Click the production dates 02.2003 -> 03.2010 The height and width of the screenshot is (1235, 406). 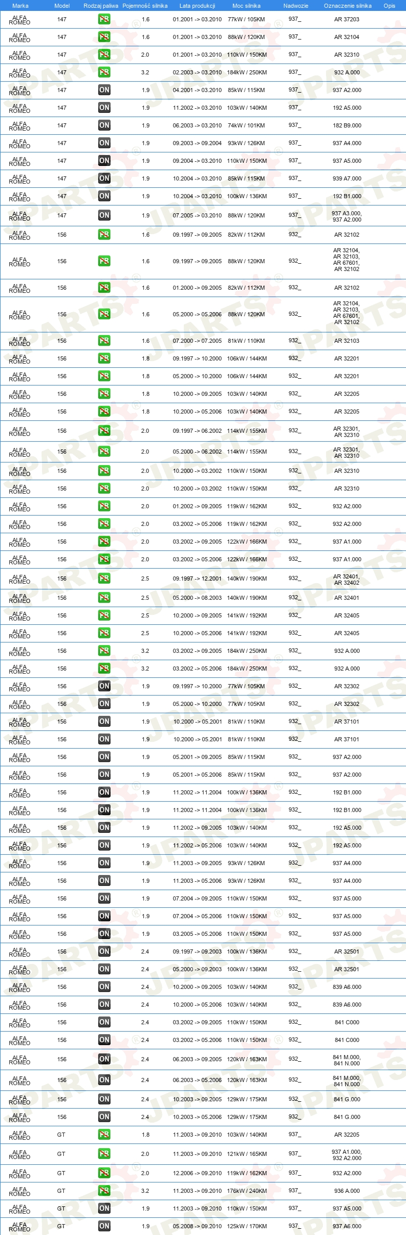coord(197,72)
